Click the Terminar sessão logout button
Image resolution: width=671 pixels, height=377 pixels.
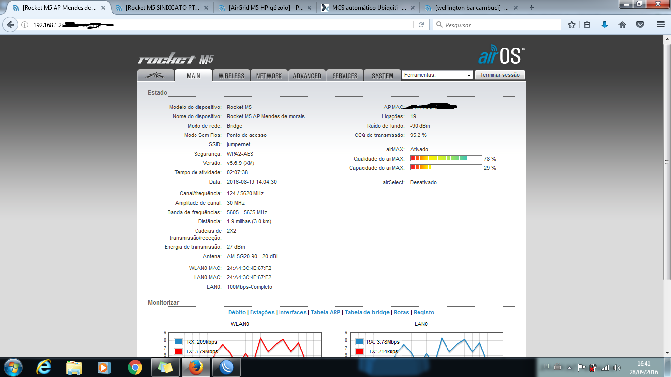pyautogui.click(x=500, y=75)
